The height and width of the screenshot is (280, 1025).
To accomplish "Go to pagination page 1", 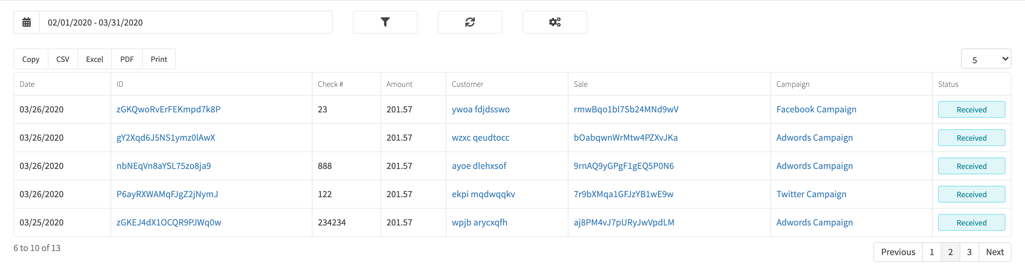I will [x=931, y=252].
